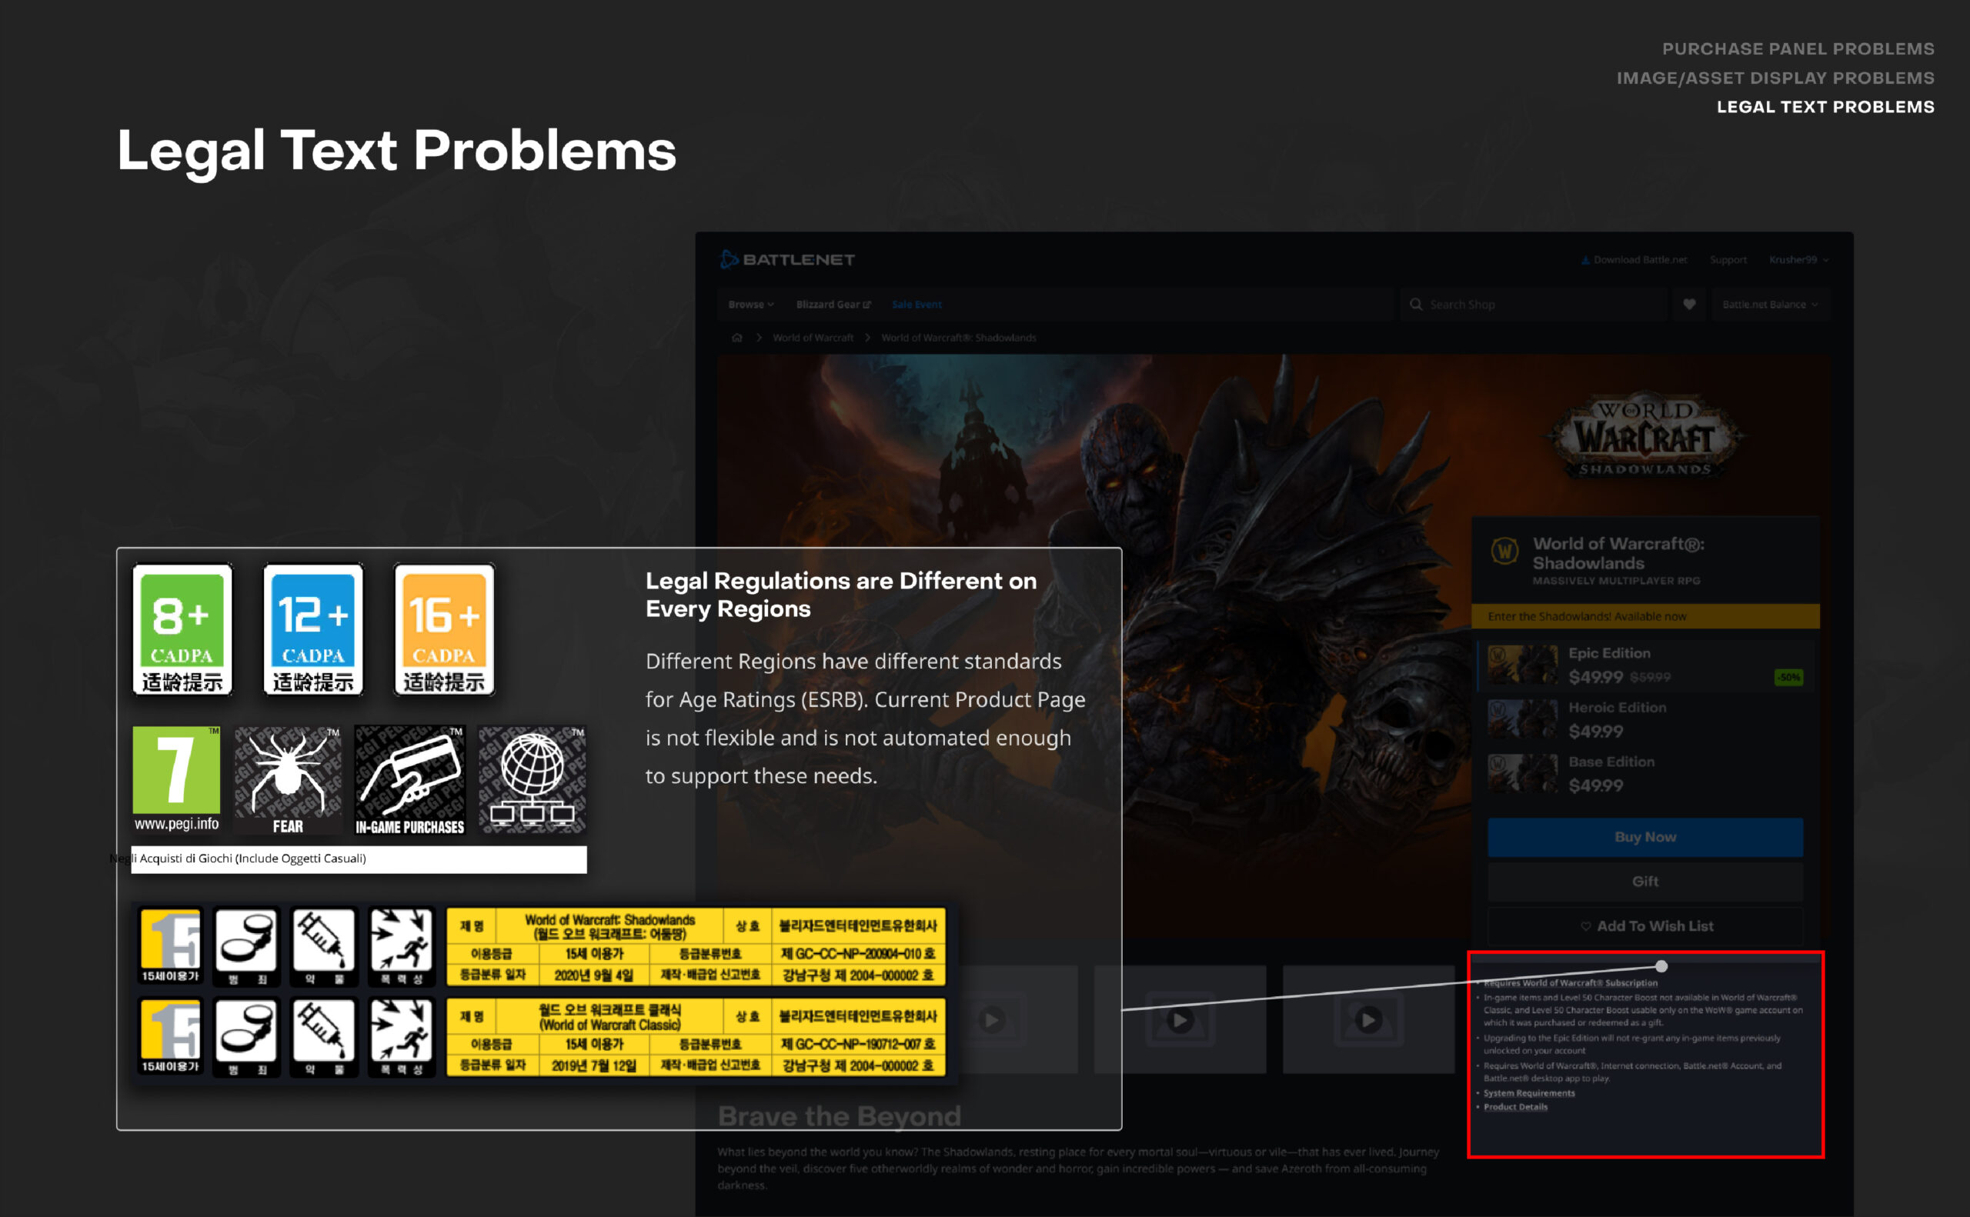Click the 'Brave the Beyond' heading
This screenshot has height=1217, width=1970.
click(839, 1116)
